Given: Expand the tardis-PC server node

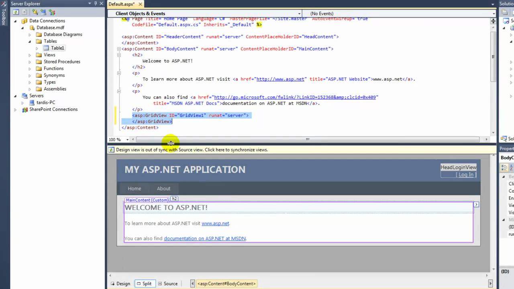Looking at the screenshot, I should [22, 103].
